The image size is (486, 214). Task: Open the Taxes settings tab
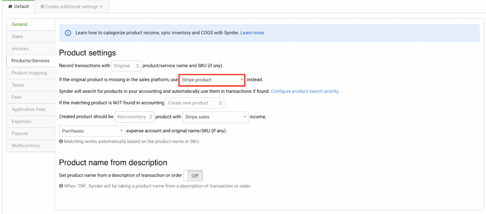pyautogui.click(x=30, y=85)
